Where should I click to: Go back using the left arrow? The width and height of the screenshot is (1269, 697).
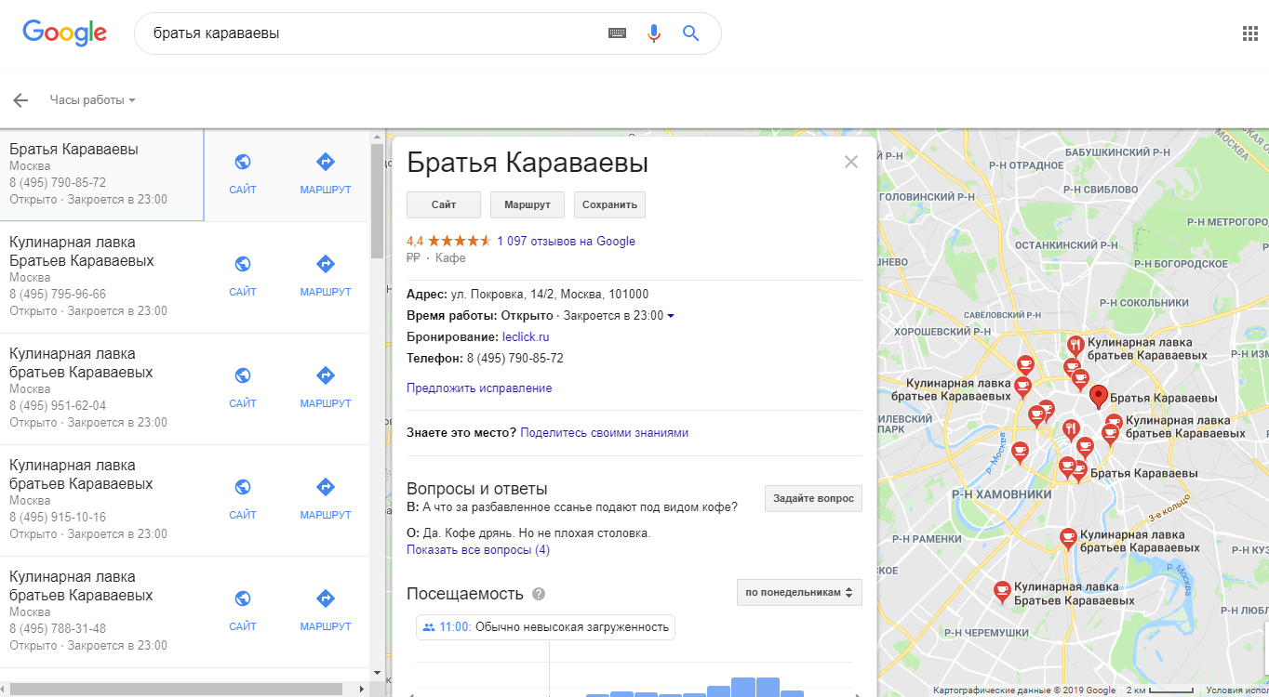20,100
